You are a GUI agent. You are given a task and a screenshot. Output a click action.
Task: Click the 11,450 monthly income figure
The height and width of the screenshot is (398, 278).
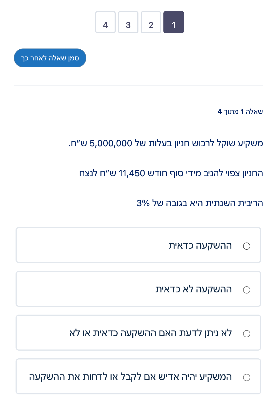[x=132, y=174]
